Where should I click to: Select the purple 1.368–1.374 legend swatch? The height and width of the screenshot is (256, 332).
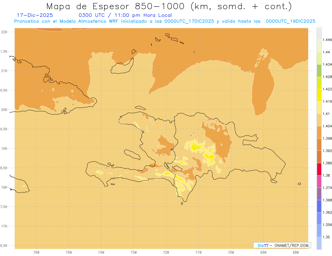tap(319, 194)
